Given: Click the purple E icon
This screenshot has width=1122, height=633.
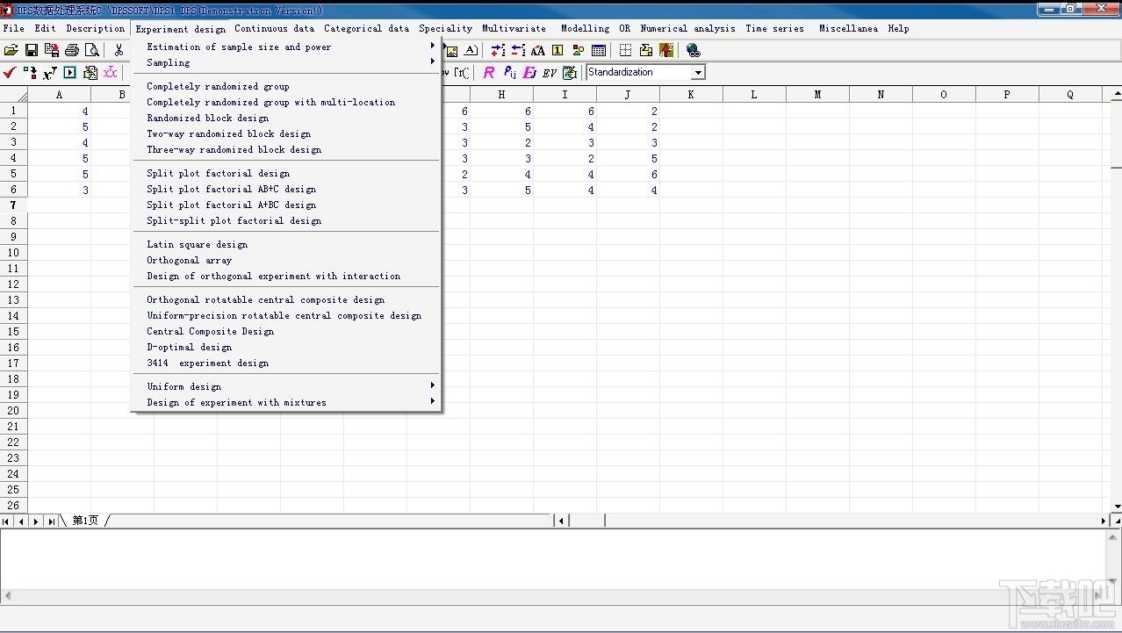Looking at the screenshot, I should (x=529, y=73).
